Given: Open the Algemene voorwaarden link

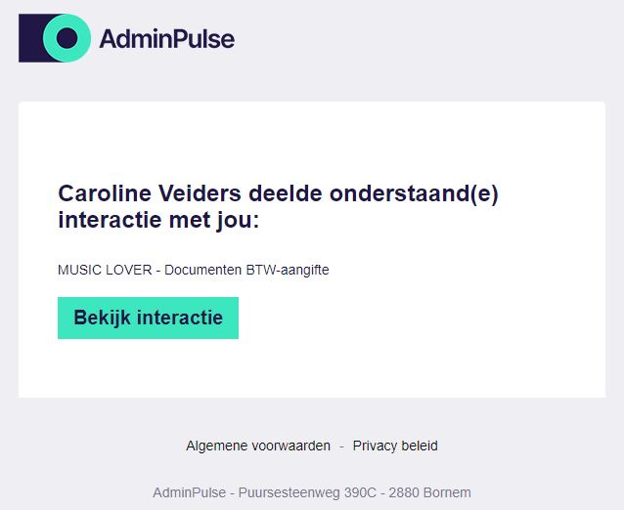Looking at the screenshot, I should 258,446.
